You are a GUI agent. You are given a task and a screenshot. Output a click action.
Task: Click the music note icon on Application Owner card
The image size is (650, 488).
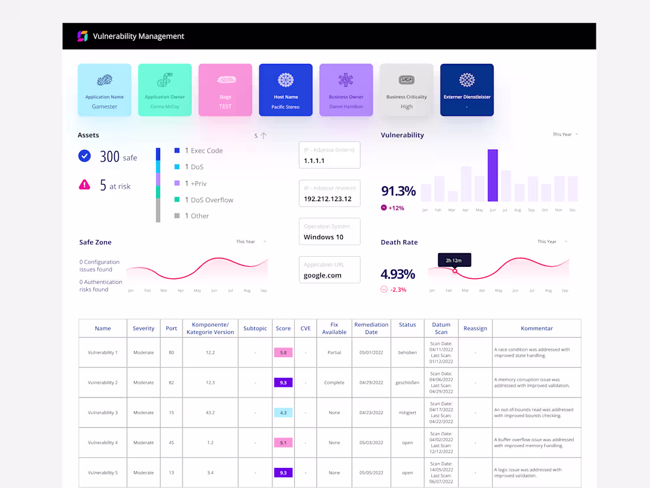(165, 80)
